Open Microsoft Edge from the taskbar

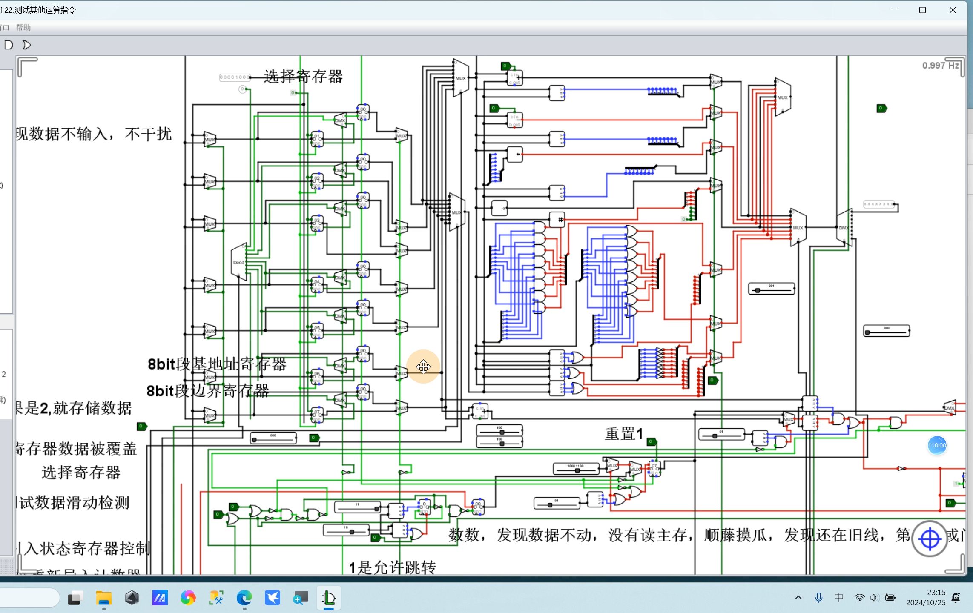tap(244, 598)
